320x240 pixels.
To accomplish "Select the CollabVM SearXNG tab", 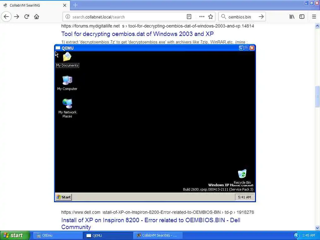I will tap(35, 5).
